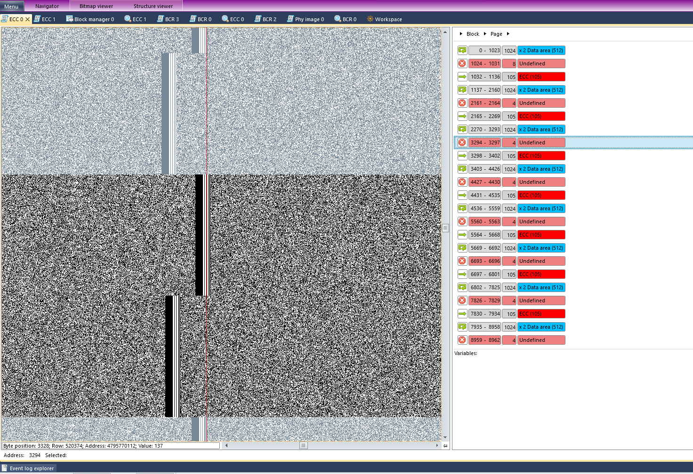This screenshot has width=693, height=474.
Task: Expand the arrow after Page label
Action: [x=508, y=34]
